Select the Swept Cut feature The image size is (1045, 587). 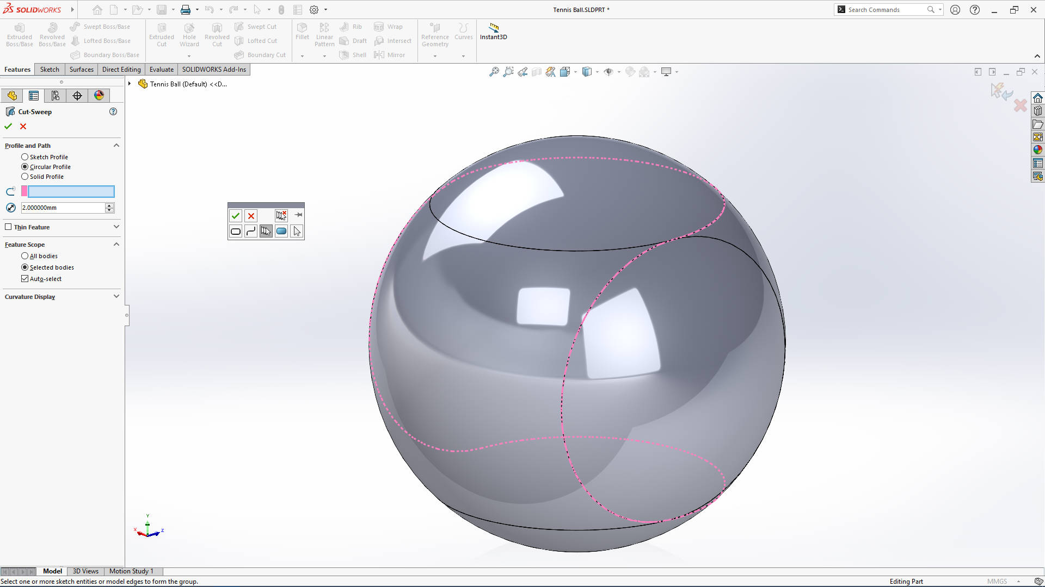(x=256, y=26)
